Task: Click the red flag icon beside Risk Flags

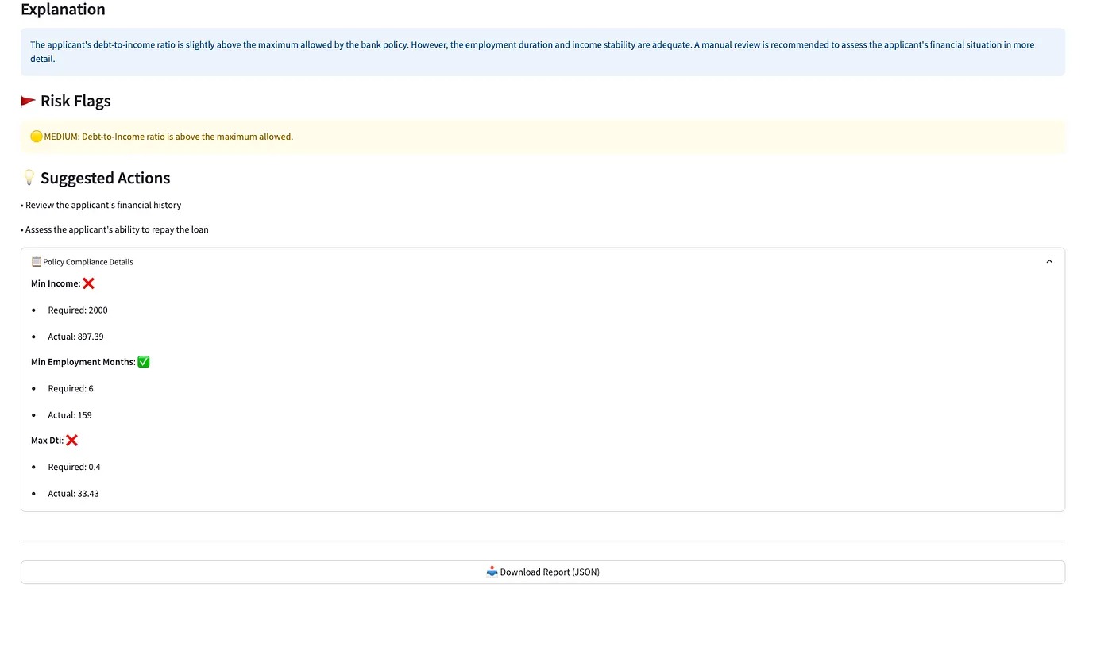Action: tap(29, 101)
